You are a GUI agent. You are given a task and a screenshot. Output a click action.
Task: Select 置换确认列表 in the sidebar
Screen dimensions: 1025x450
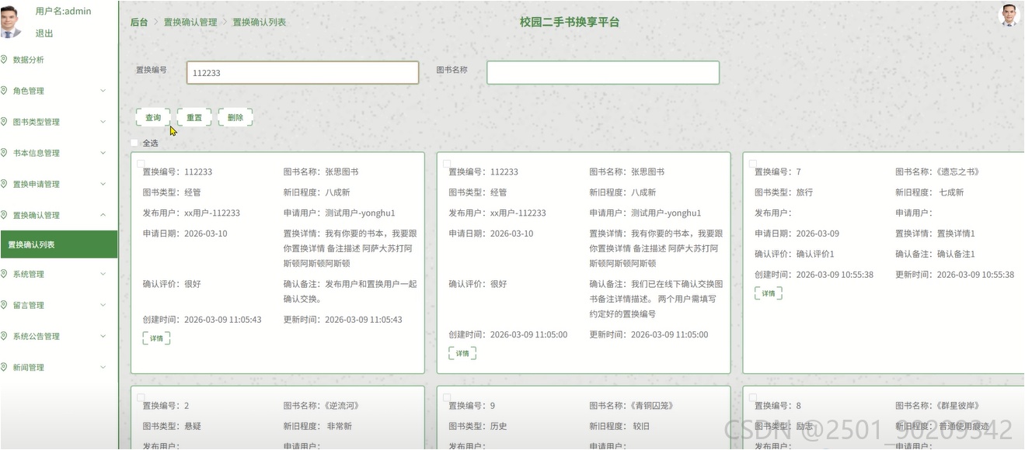[58, 244]
